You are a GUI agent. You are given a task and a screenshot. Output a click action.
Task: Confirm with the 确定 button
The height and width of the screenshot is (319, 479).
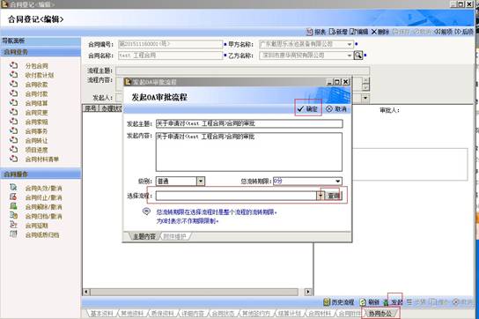pyautogui.click(x=308, y=109)
